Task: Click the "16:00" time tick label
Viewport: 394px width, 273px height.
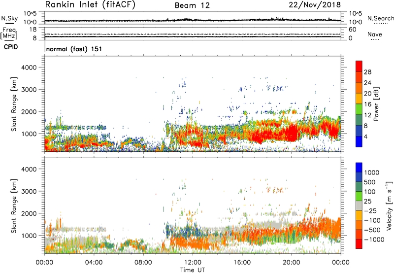Action: click(242, 263)
